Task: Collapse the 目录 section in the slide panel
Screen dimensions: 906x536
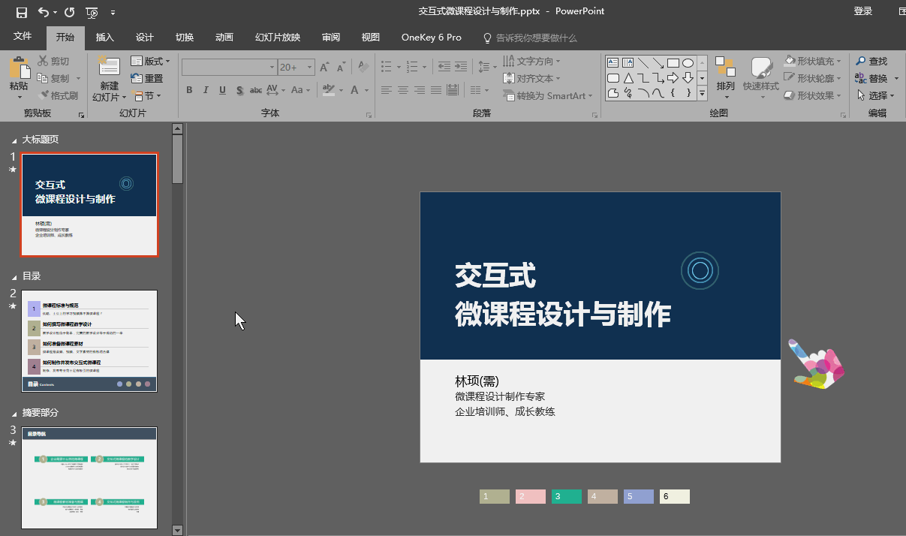Action: (14, 277)
